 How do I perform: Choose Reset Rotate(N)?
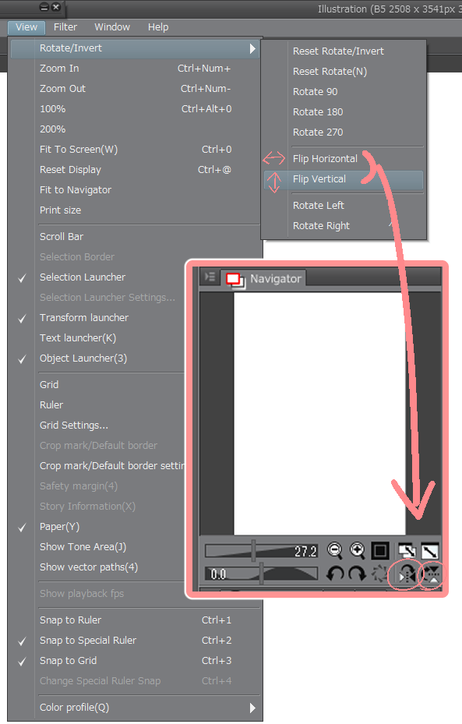(x=343, y=72)
